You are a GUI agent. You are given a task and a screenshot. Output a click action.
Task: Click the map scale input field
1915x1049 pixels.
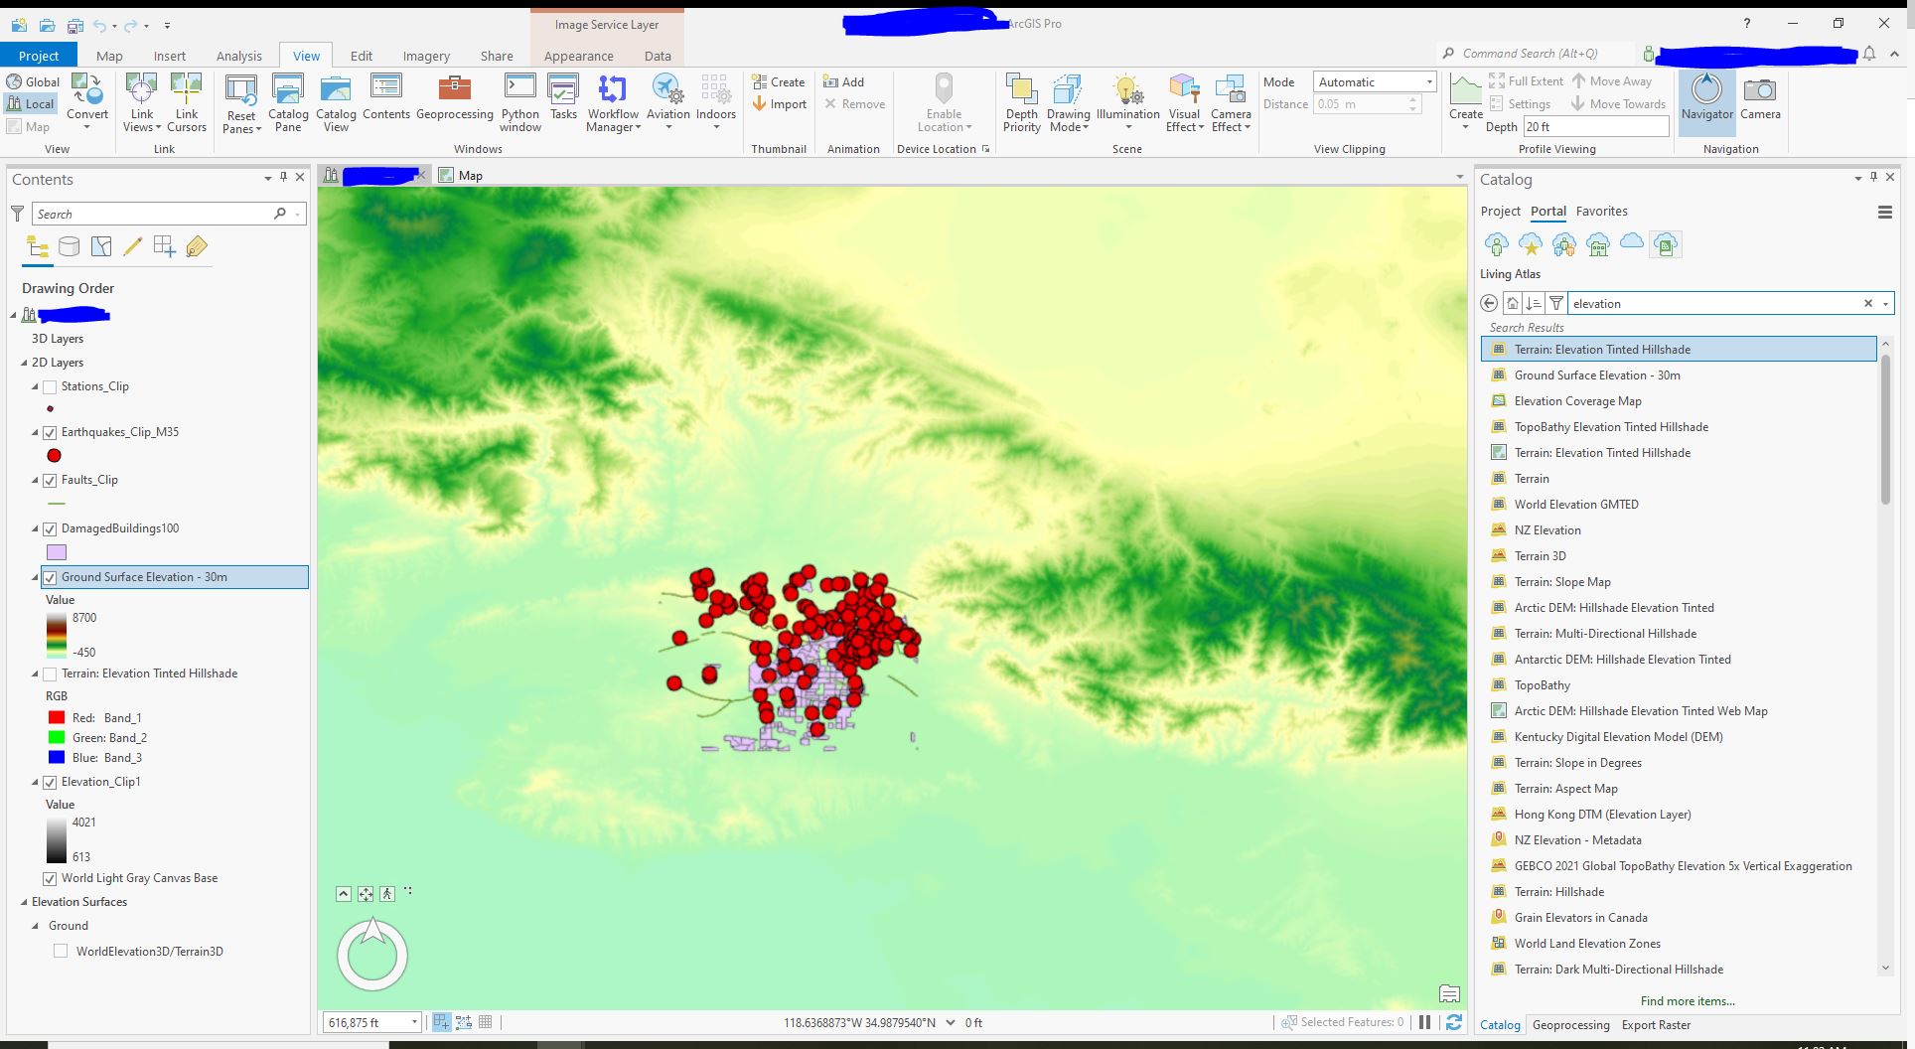368,1022
